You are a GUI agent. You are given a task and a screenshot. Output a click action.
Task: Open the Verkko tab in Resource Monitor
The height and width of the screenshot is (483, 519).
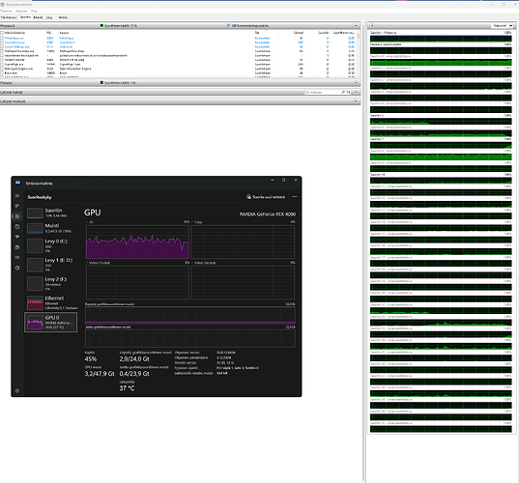[63, 17]
